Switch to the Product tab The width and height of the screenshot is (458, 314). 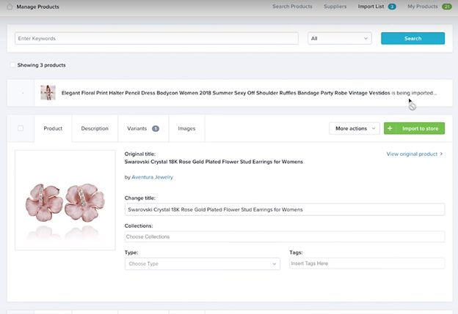pos(53,129)
